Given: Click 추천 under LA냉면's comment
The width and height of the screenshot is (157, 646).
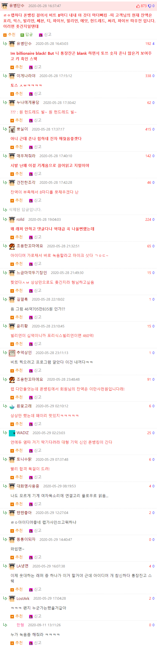Looking at the screenshot, I should point(16,589).
